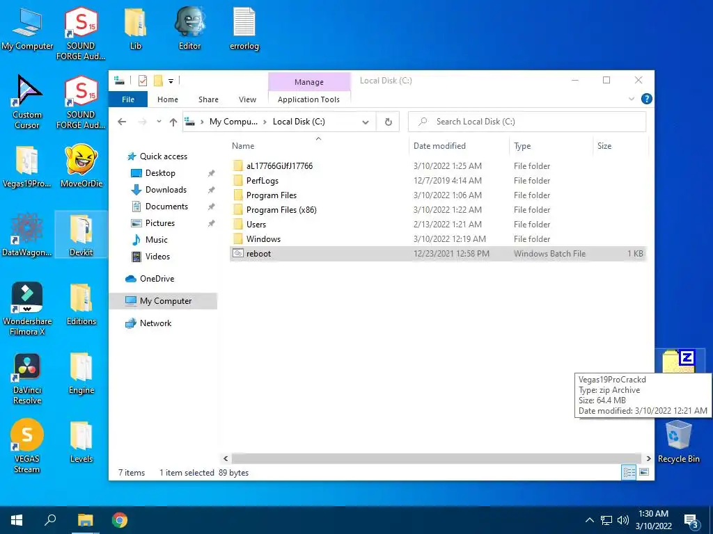Launch Wondershare Filmora X
The height and width of the screenshot is (534, 713).
pos(27,309)
